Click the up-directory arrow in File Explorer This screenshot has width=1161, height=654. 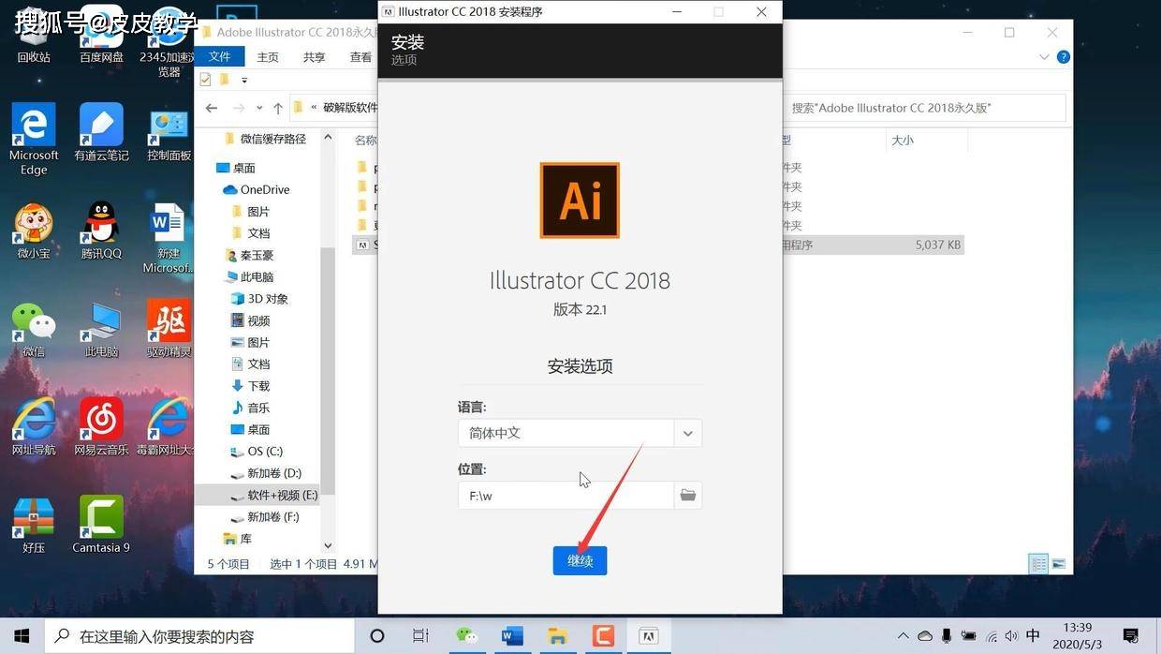point(278,108)
